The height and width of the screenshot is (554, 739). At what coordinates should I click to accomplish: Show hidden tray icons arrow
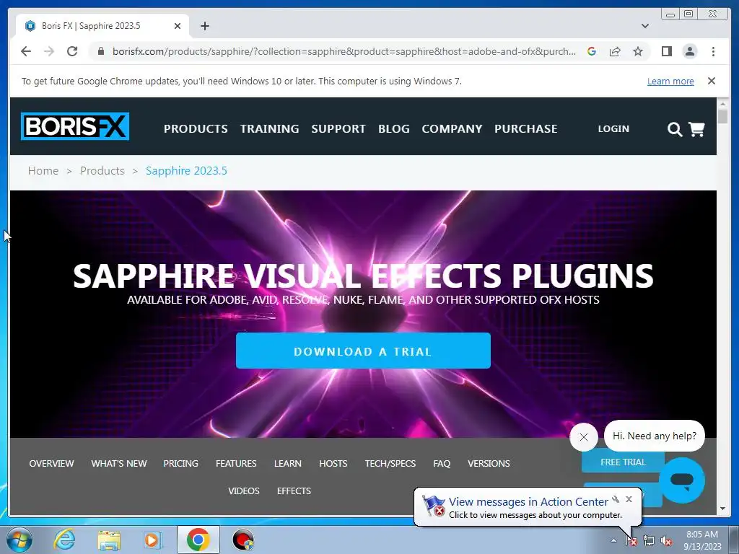[x=613, y=540]
